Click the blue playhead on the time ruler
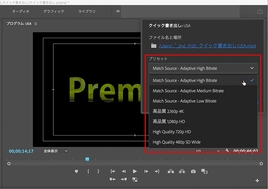 87,159
